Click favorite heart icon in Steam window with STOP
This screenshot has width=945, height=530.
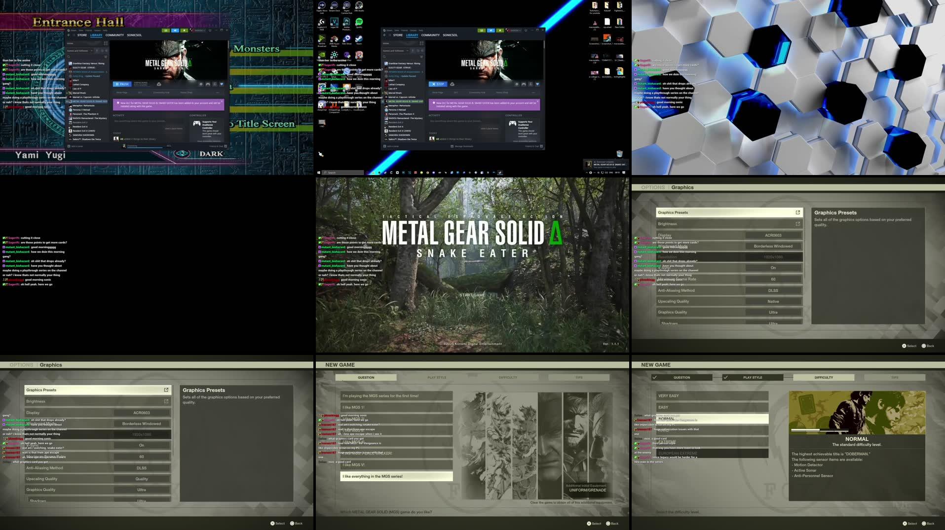click(537, 84)
